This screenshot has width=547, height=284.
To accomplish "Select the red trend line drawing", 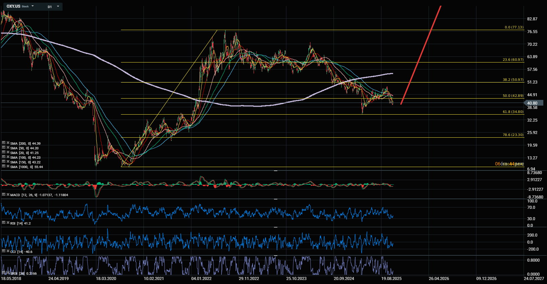I will [421, 55].
